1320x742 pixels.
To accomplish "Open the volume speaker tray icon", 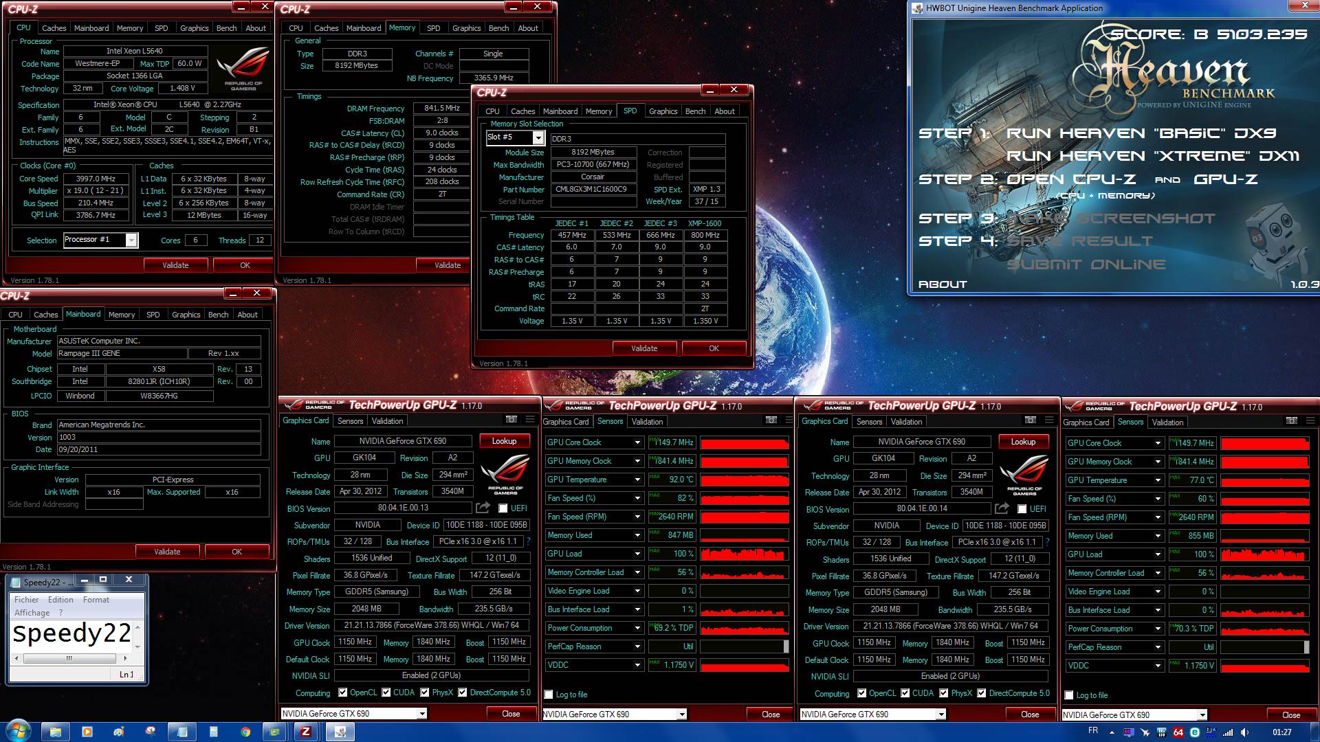I will 1245,732.
